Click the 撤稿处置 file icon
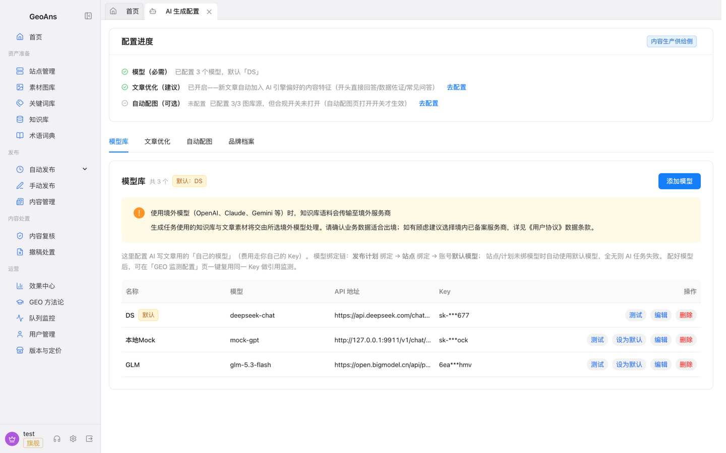This screenshot has width=726, height=453. (20, 252)
